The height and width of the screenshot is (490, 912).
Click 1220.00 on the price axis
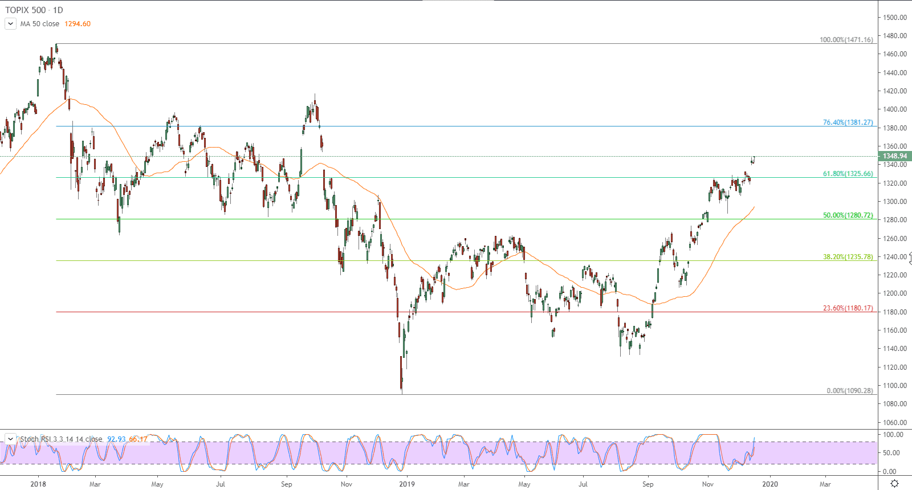895,275
